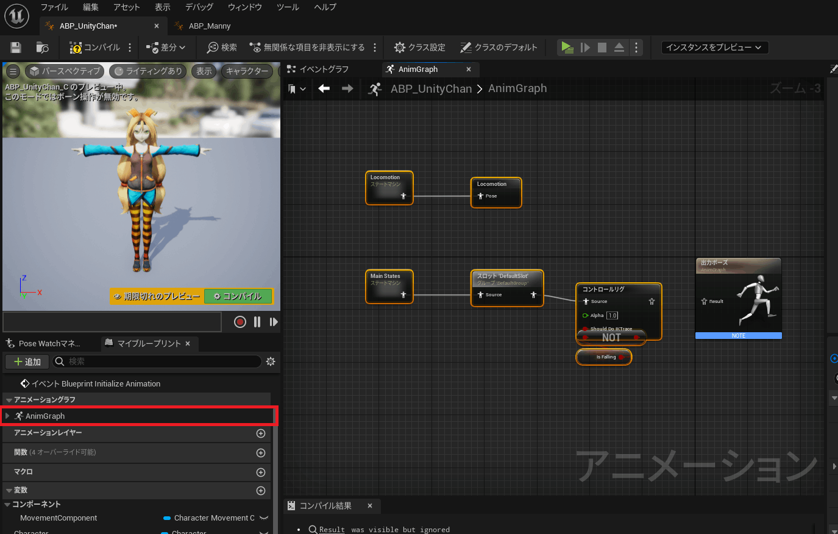Open クラスのデフォルト class defaults

(x=499, y=48)
